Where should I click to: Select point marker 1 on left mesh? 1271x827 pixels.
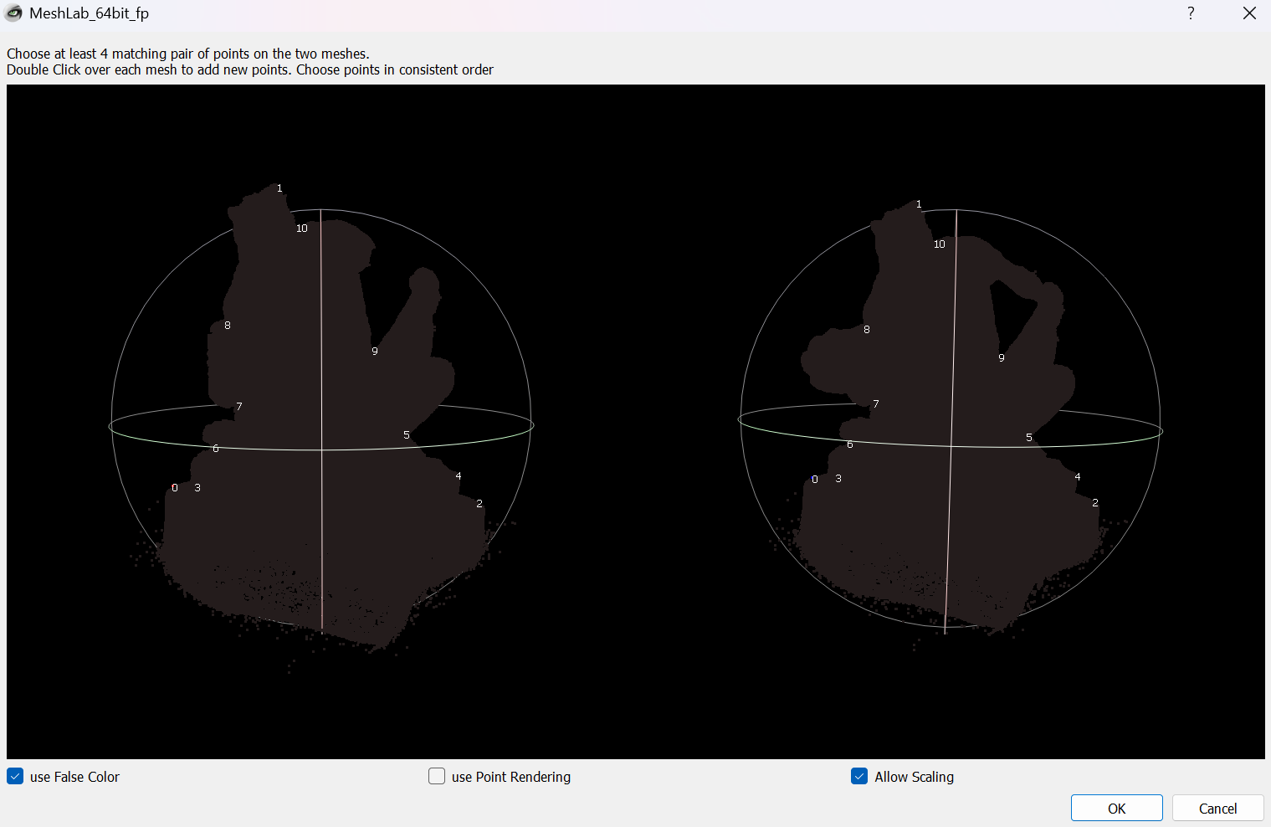tap(279, 188)
